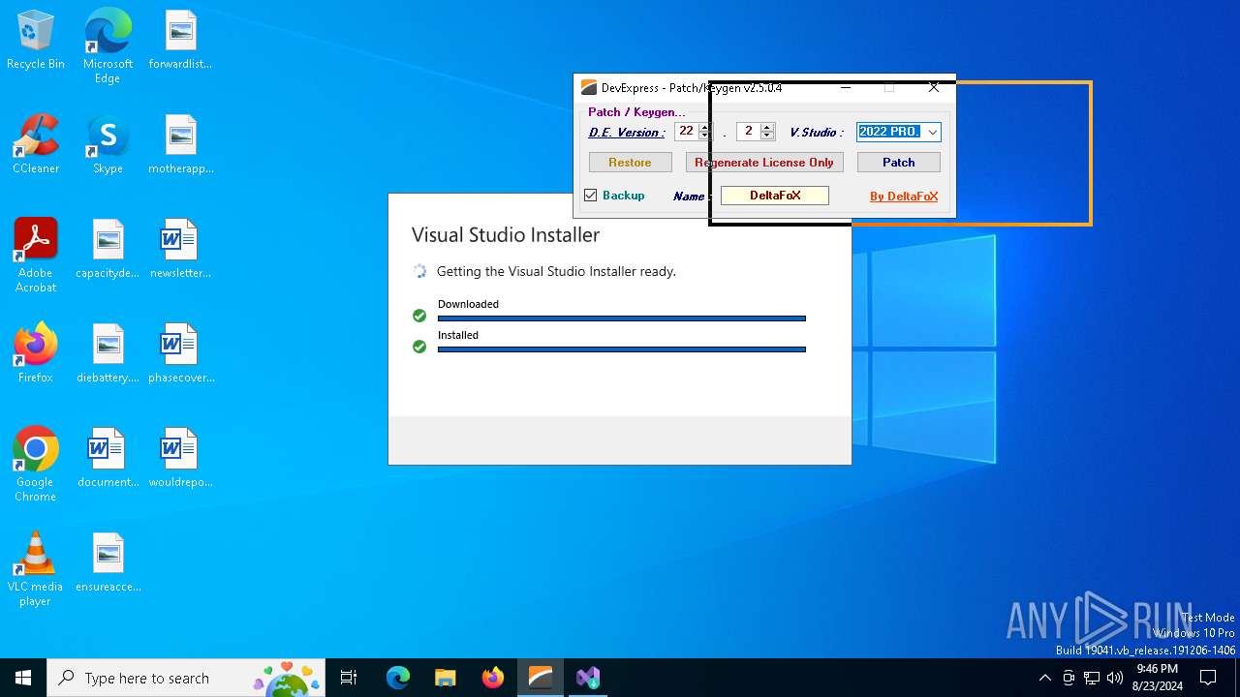
Task: Click the green check beside Installed
Action: (x=419, y=347)
